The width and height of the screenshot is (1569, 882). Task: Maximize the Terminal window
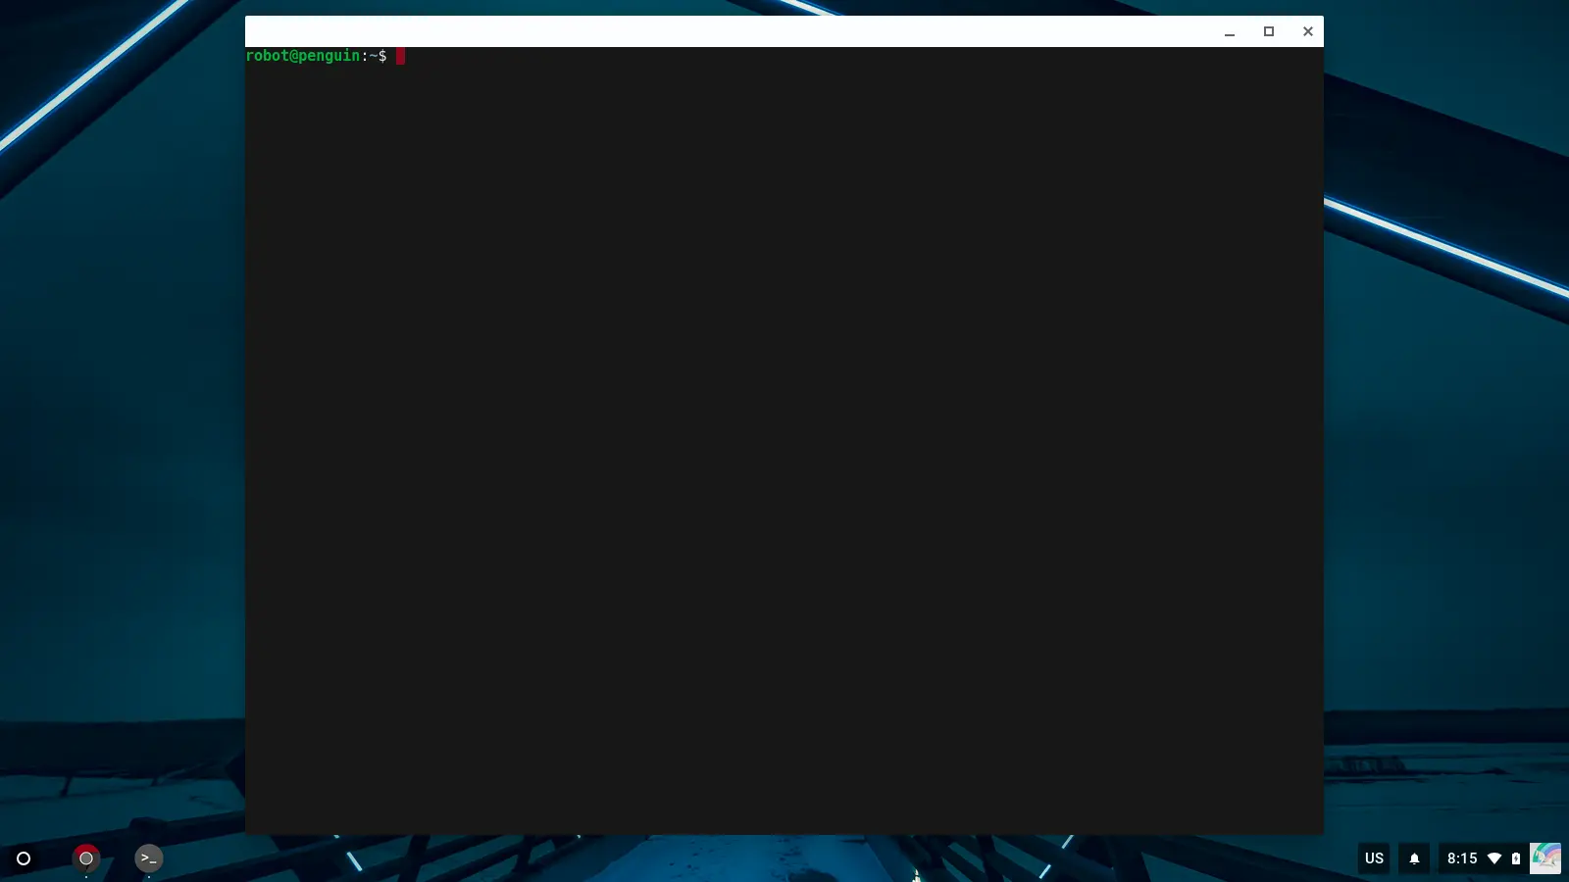(1268, 30)
